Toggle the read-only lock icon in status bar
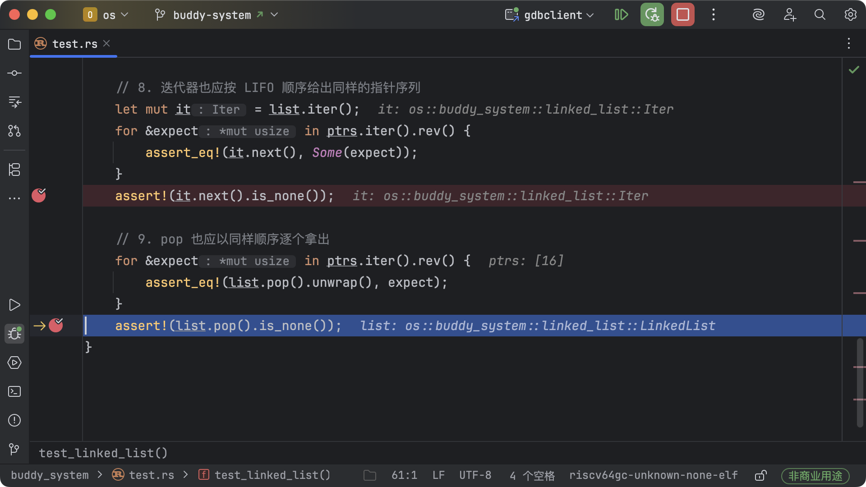 point(760,475)
